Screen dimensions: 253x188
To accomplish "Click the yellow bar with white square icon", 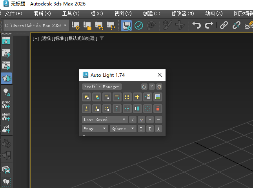I will pos(107,97).
